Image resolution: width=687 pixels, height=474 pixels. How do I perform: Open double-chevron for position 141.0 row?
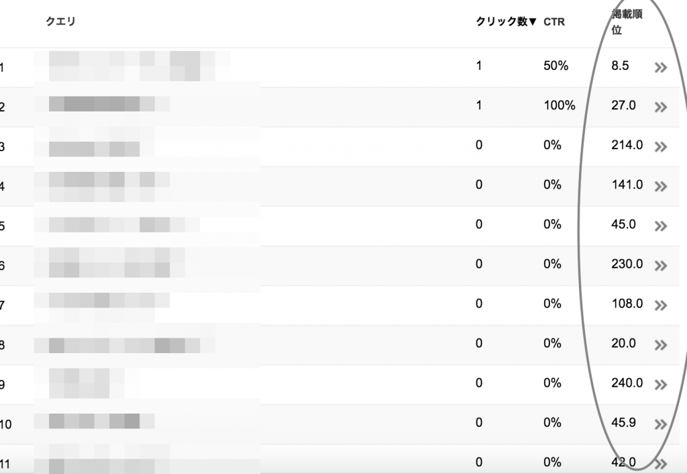pyautogui.click(x=661, y=187)
